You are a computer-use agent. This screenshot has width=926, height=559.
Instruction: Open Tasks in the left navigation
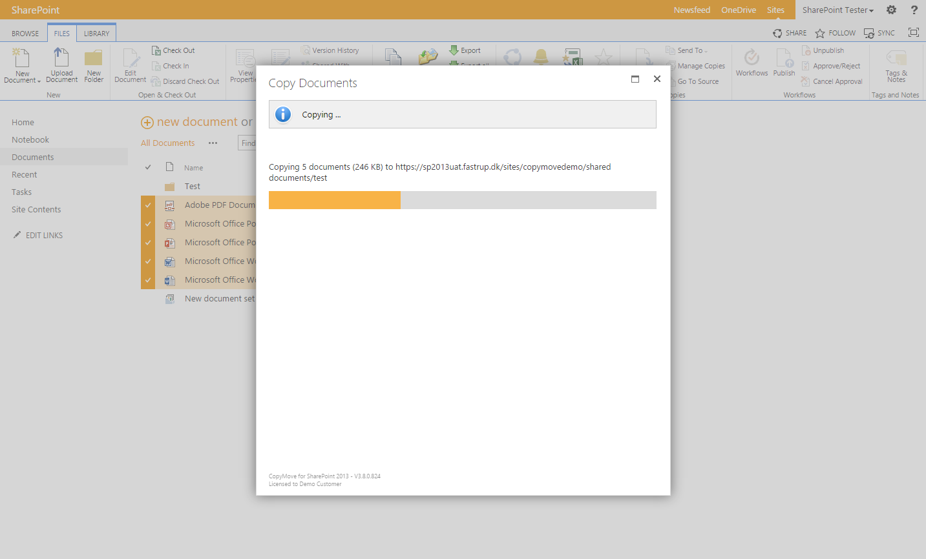click(21, 192)
